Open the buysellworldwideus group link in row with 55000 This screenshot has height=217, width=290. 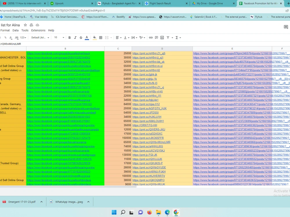tap(59, 66)
